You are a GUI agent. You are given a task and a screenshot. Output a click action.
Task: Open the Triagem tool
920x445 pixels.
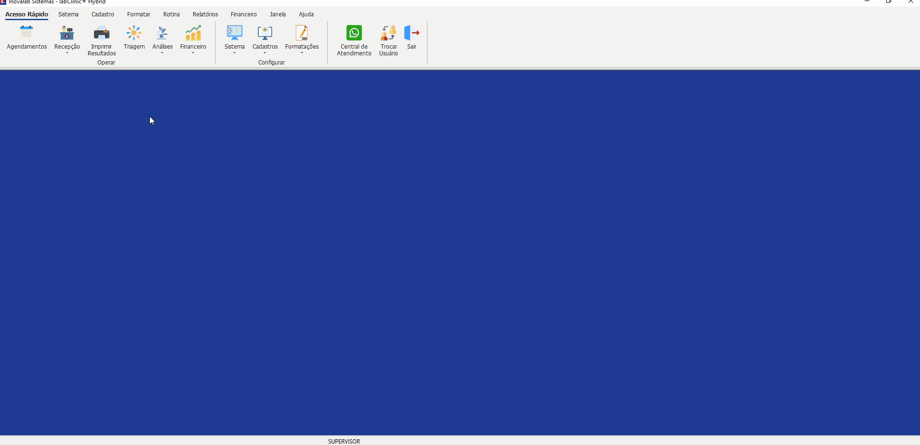(x=134, y=33)
